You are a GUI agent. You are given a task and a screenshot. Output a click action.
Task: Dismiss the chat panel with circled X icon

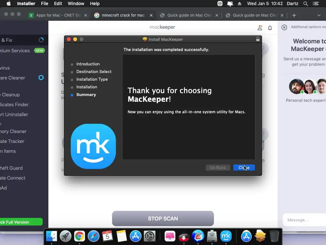point(284,27)
